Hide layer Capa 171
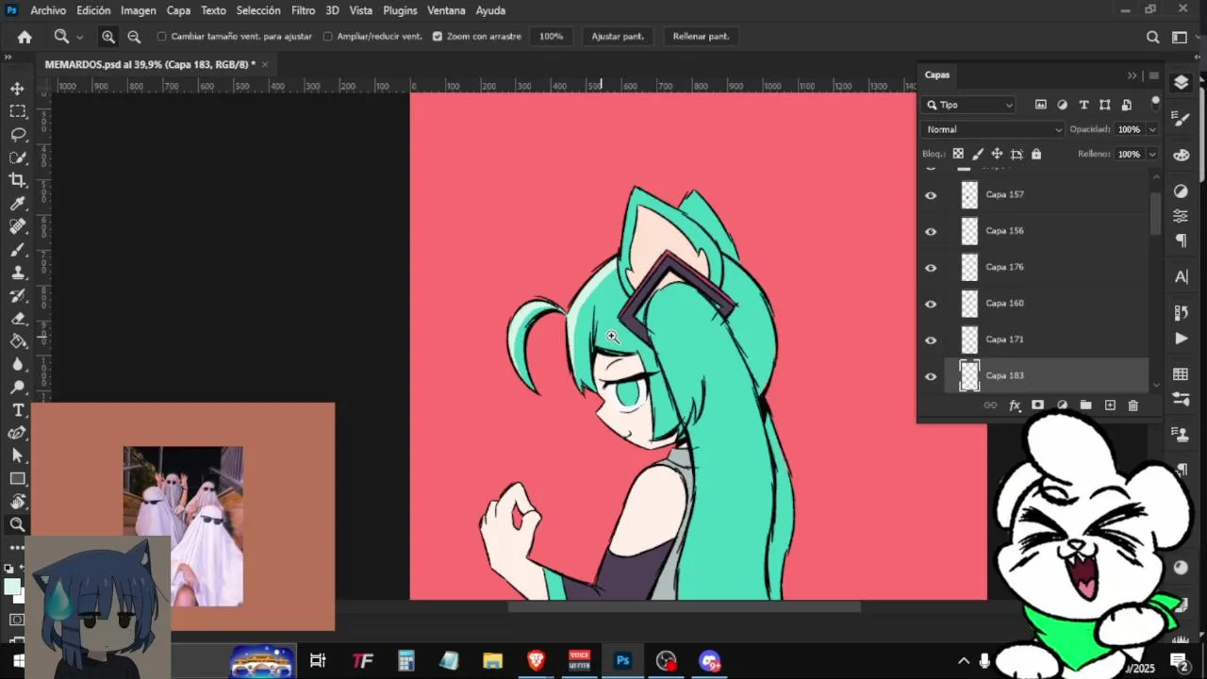 coord(931,340)
